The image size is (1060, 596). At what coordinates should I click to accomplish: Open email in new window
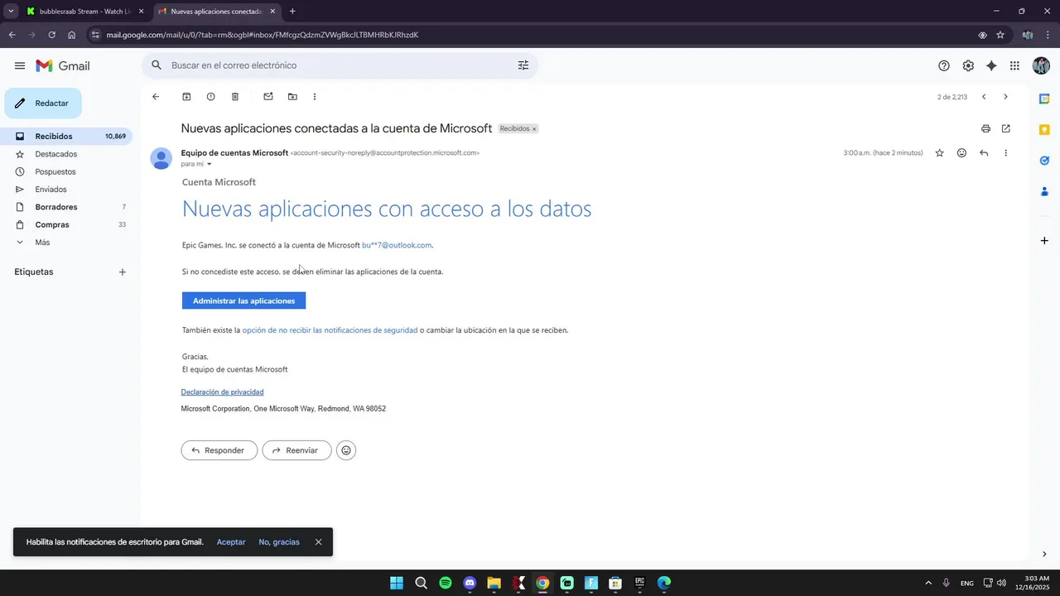[1006, 128]
